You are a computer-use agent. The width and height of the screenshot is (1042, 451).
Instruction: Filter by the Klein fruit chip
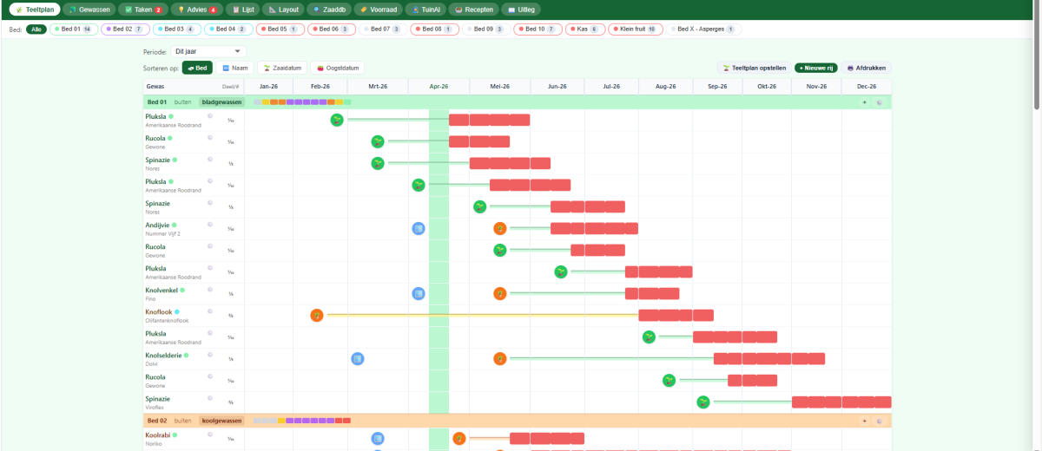[x=635, y=29]
